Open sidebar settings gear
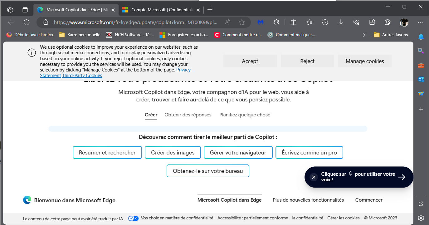 tap(421, 218)
